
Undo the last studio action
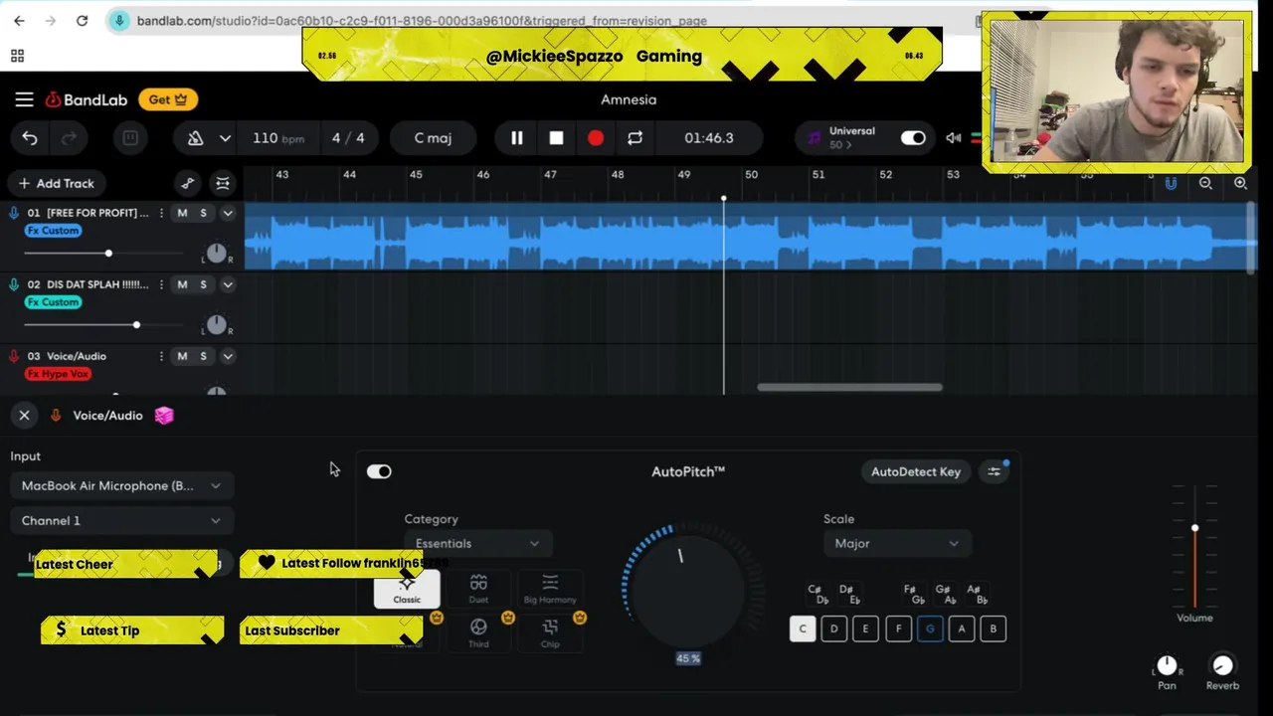click(30, 138)
